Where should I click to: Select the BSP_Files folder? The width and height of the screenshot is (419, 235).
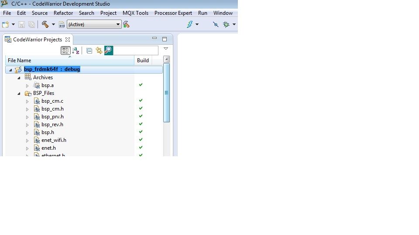point(44,93)
